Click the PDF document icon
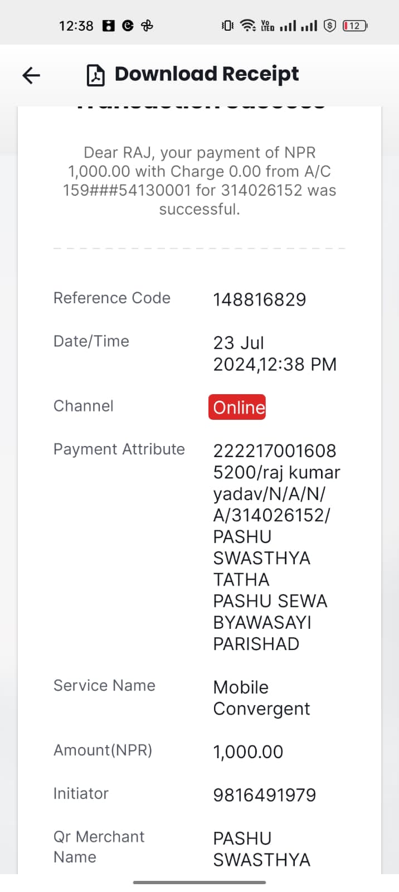Screen dimensions: 399x892 pyautogui.click(x=95, y=75)
